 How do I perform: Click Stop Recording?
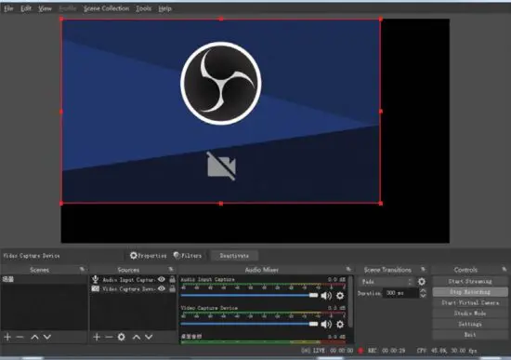[470, 292]
